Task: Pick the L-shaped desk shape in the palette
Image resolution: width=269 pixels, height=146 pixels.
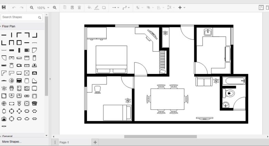Action: [11, 73]
